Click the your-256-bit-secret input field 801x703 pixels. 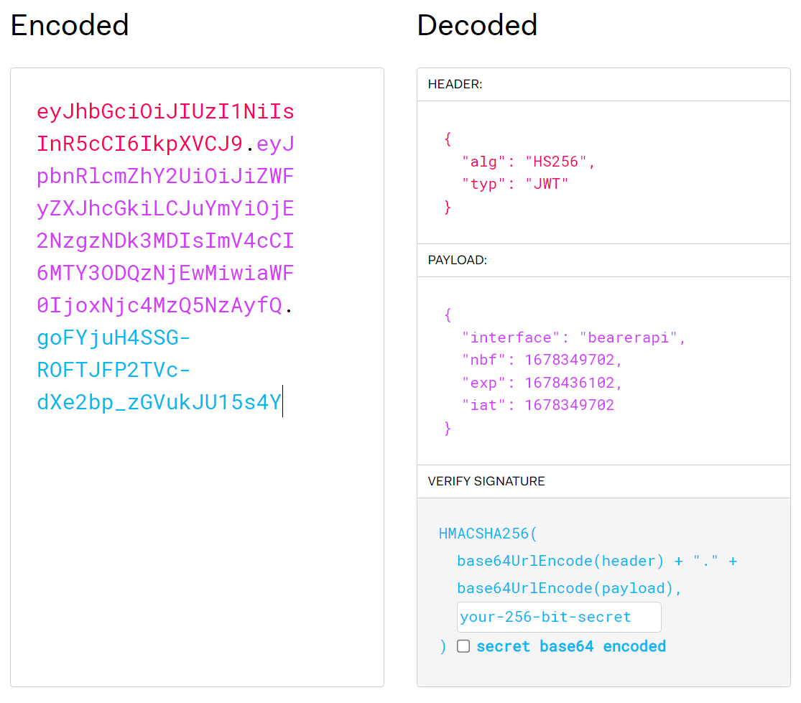pos(558,618)
